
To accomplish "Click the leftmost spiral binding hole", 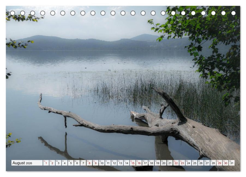I will pos(13,13).
